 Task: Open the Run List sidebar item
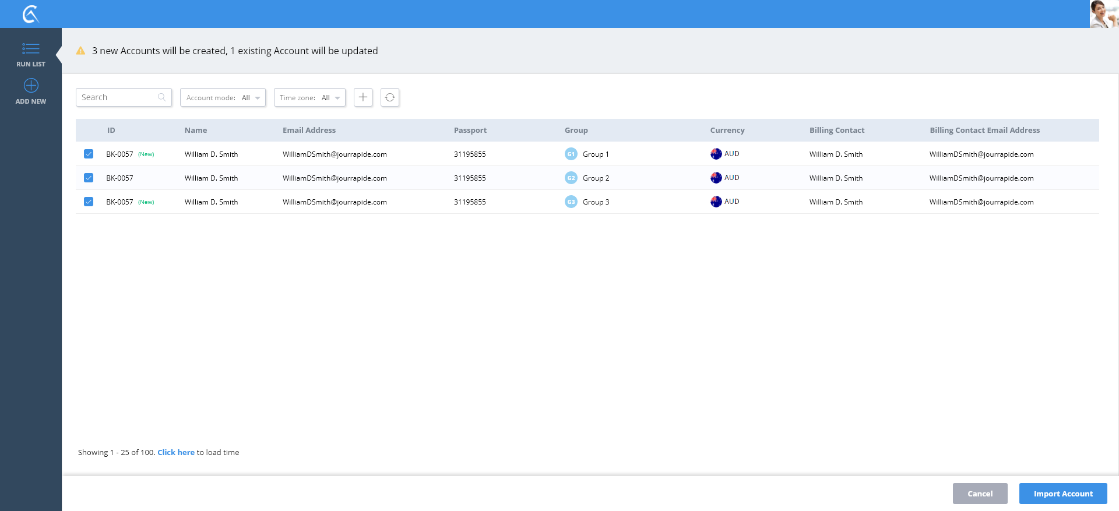(x=31, y=55)
